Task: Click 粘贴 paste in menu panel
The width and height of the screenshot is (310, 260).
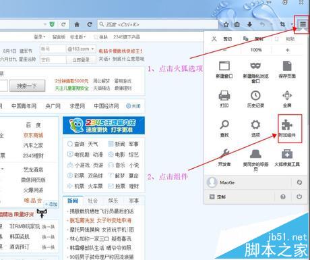Action: (285, 39)
